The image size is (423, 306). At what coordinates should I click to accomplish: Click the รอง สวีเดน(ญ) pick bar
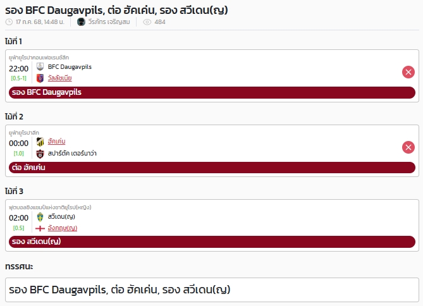click(x=212, y=242)
